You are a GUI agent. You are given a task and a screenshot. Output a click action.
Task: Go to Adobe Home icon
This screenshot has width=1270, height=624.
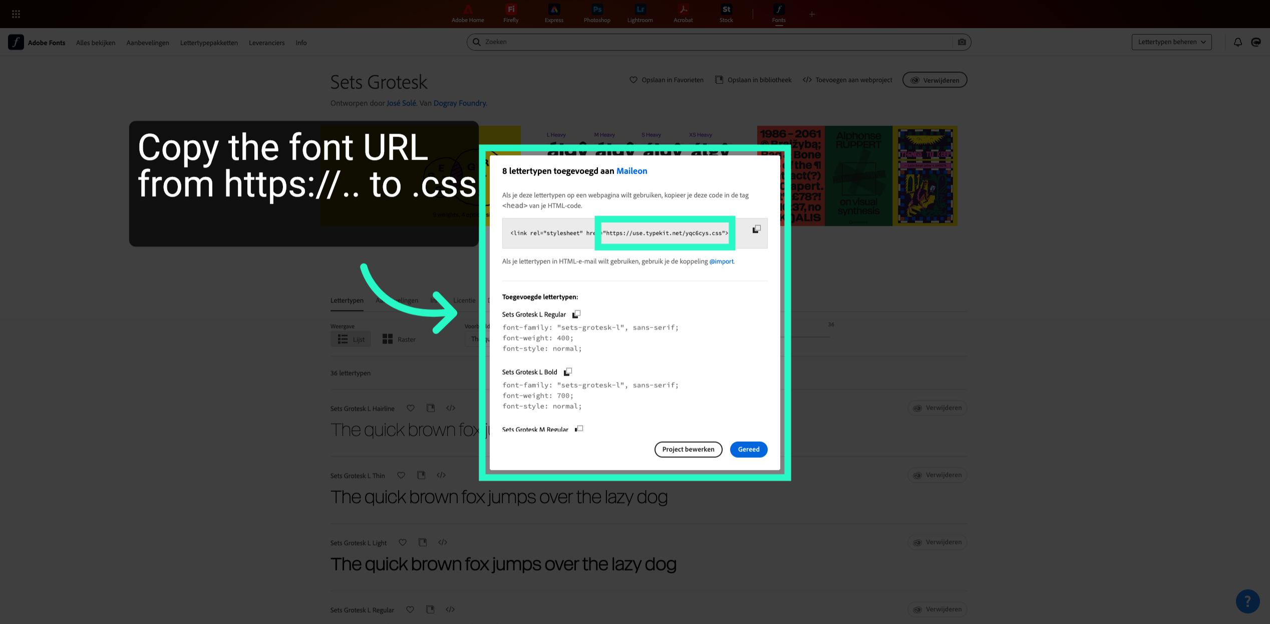pos(468,14)
